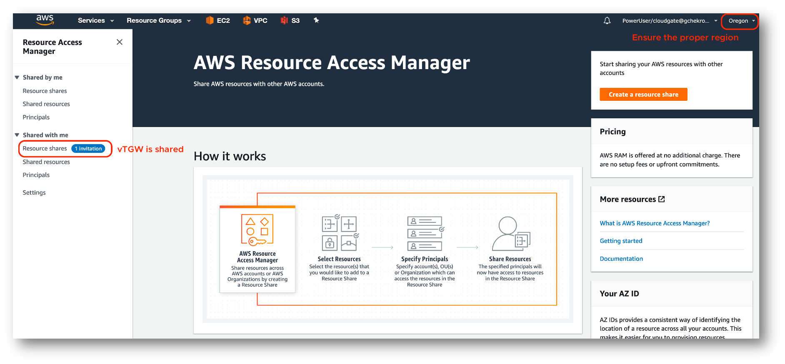Click the AWS Resource Access Manager diagram icon

[257, 230]
